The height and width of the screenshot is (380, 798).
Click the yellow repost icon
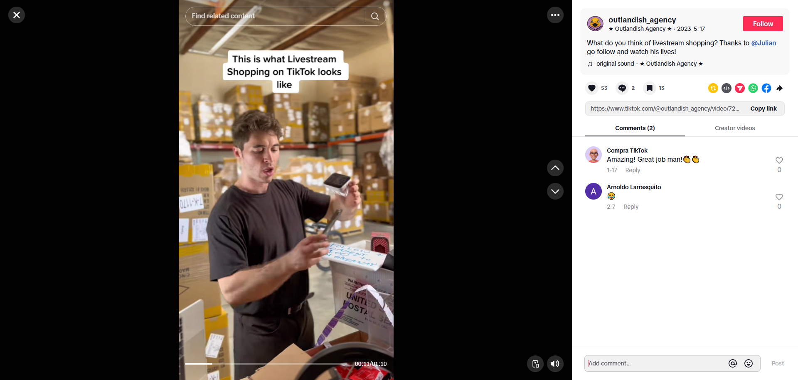[x=713, y=88]
